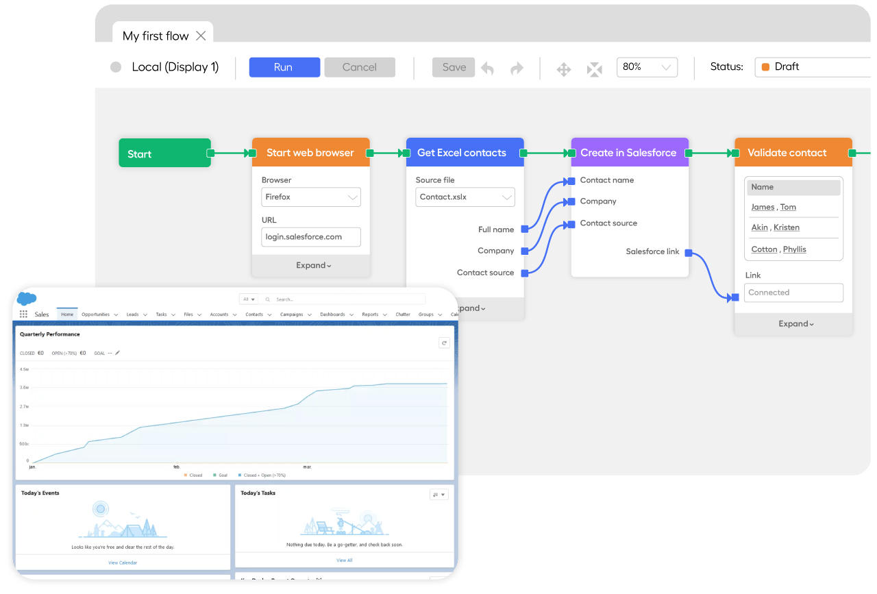Click the Company output port on Excel node
The height and width of the screenshot is (594, 877).
(x=524, y=251)
